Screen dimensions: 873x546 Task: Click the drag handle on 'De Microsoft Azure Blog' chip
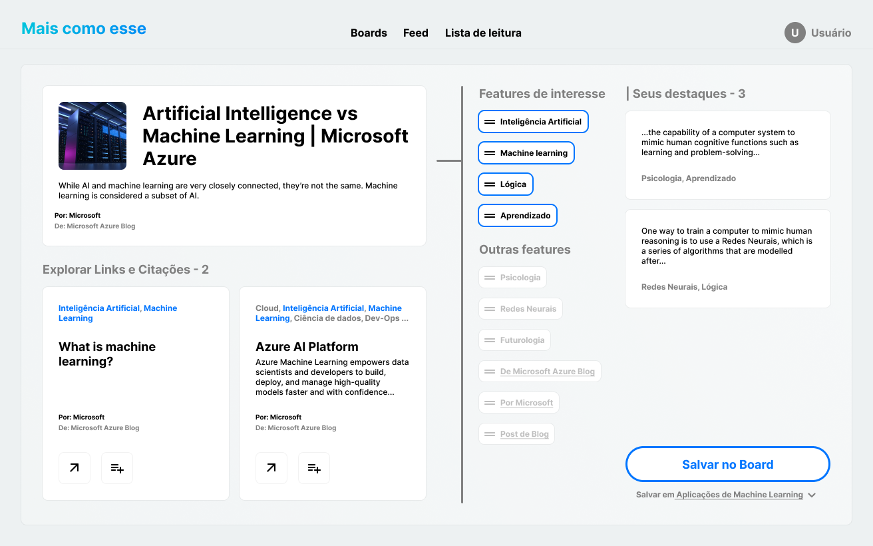[x=490, y=372]
